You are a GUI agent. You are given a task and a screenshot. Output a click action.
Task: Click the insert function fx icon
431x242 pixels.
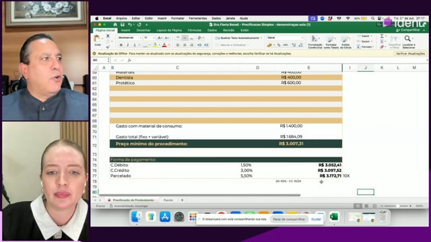129,61
